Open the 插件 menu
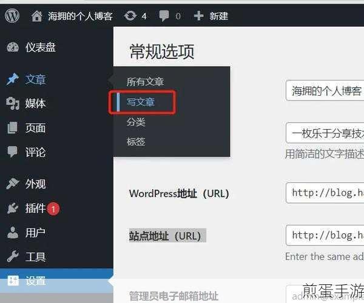 click(x=35, y=208)
